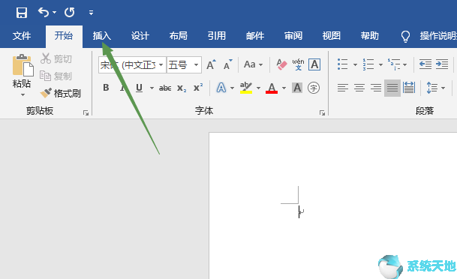Open the wén phonetic guide
Screen dimensions: 457x279
pos(298,64)
